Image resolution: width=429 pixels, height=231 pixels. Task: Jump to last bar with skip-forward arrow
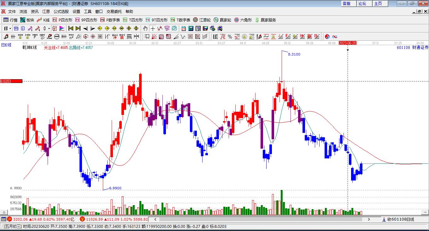pos(78,28)
